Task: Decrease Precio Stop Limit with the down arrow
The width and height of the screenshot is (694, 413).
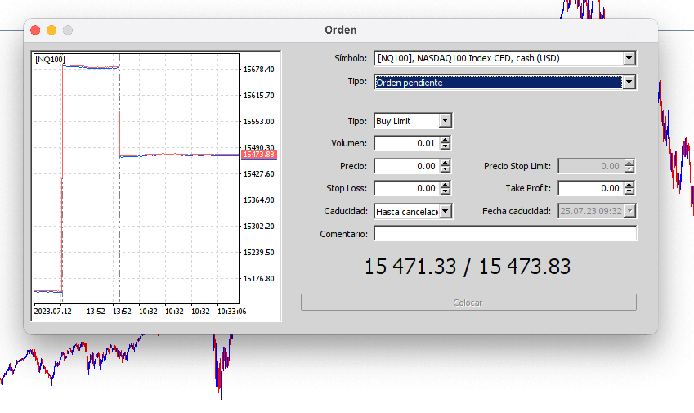Action: (629, 169)
